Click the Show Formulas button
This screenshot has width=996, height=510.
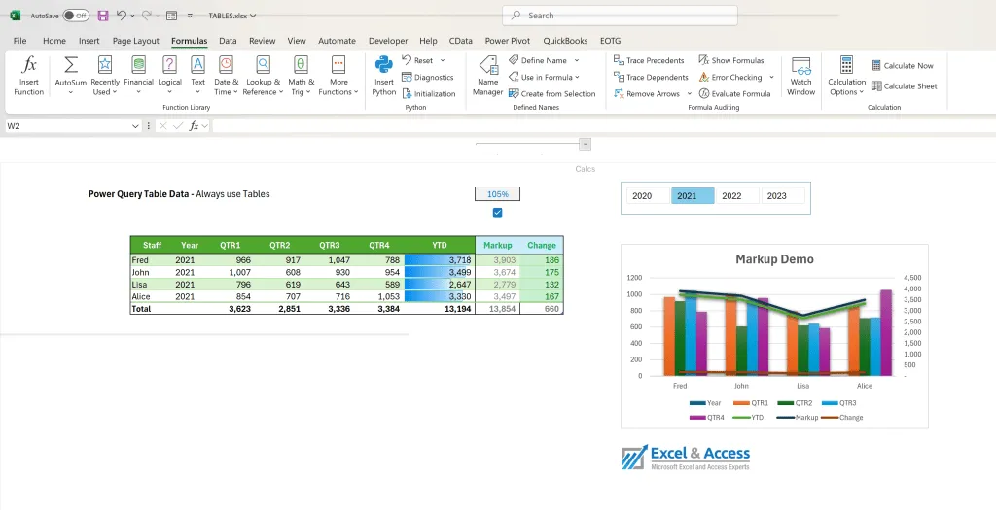pos(731,60)
